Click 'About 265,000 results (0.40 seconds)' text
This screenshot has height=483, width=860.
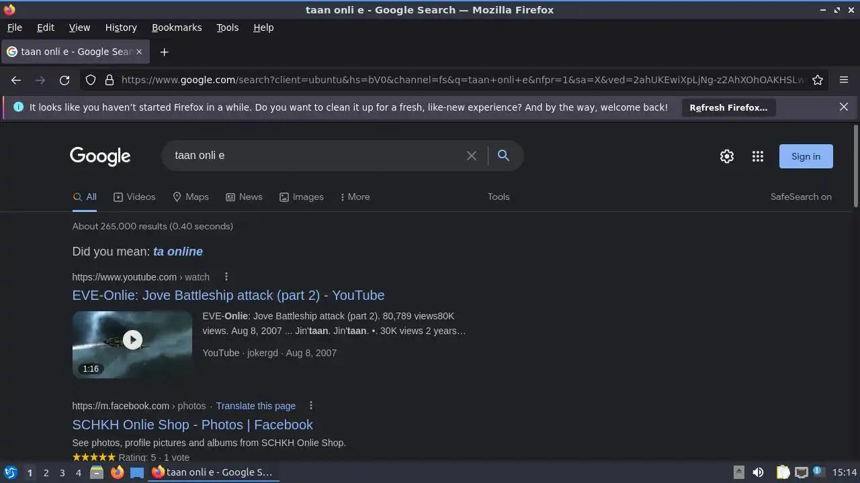(x=153, y=226)
